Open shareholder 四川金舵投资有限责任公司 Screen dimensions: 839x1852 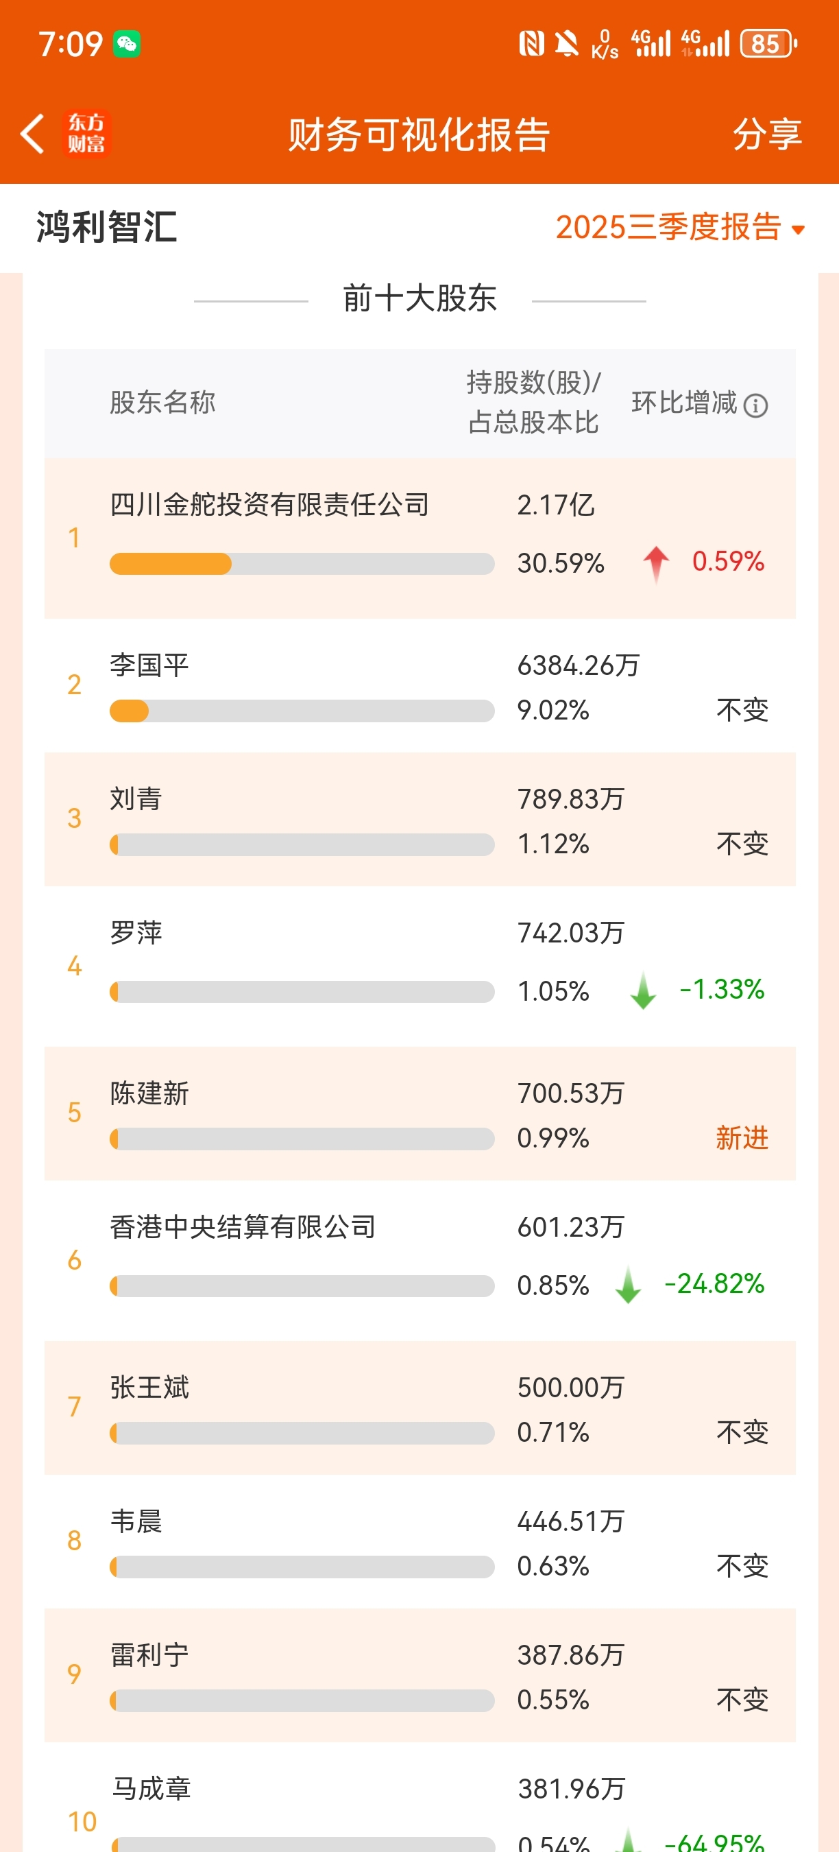tap(269, 505)
